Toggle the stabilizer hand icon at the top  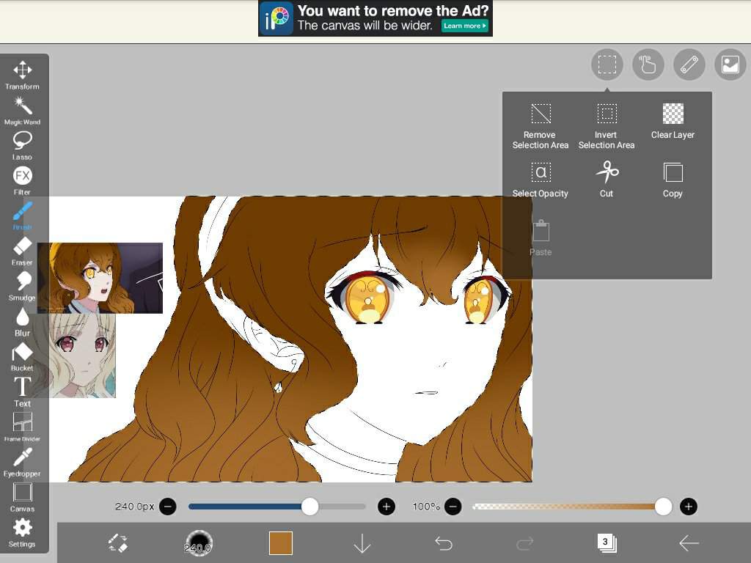[648, 65]
